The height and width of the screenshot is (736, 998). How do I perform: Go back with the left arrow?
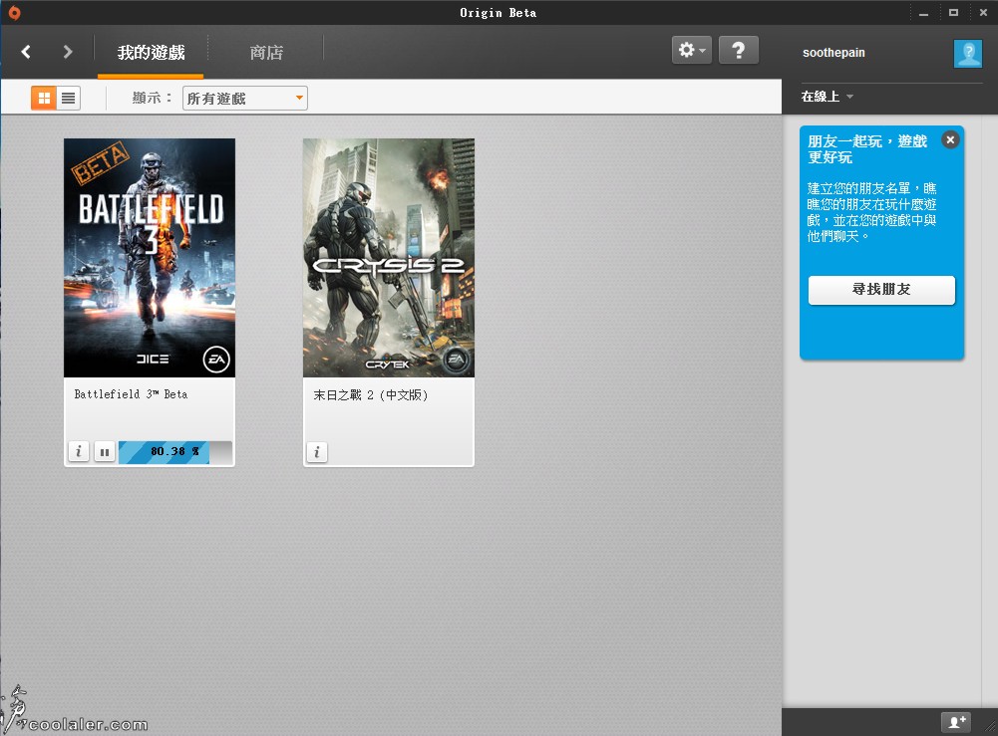pos(26,52)
